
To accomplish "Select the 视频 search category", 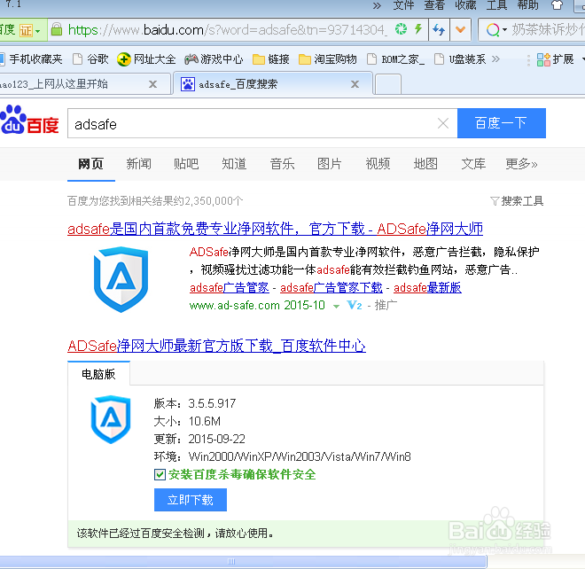I will 378,163.
